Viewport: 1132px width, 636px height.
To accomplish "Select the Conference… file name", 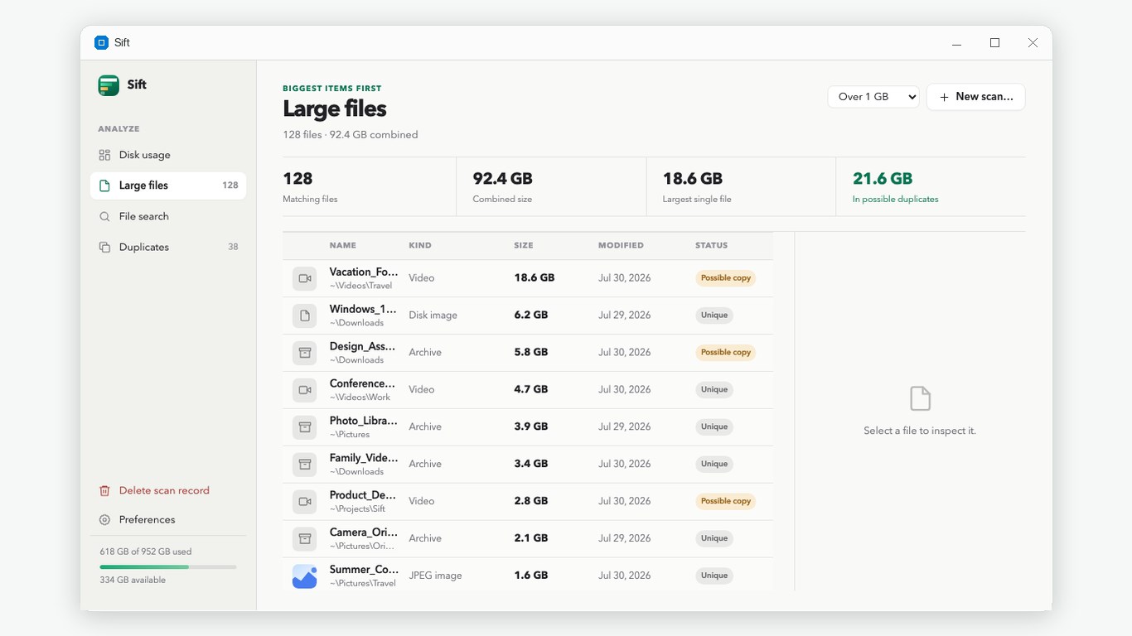I will coord(362,383).
